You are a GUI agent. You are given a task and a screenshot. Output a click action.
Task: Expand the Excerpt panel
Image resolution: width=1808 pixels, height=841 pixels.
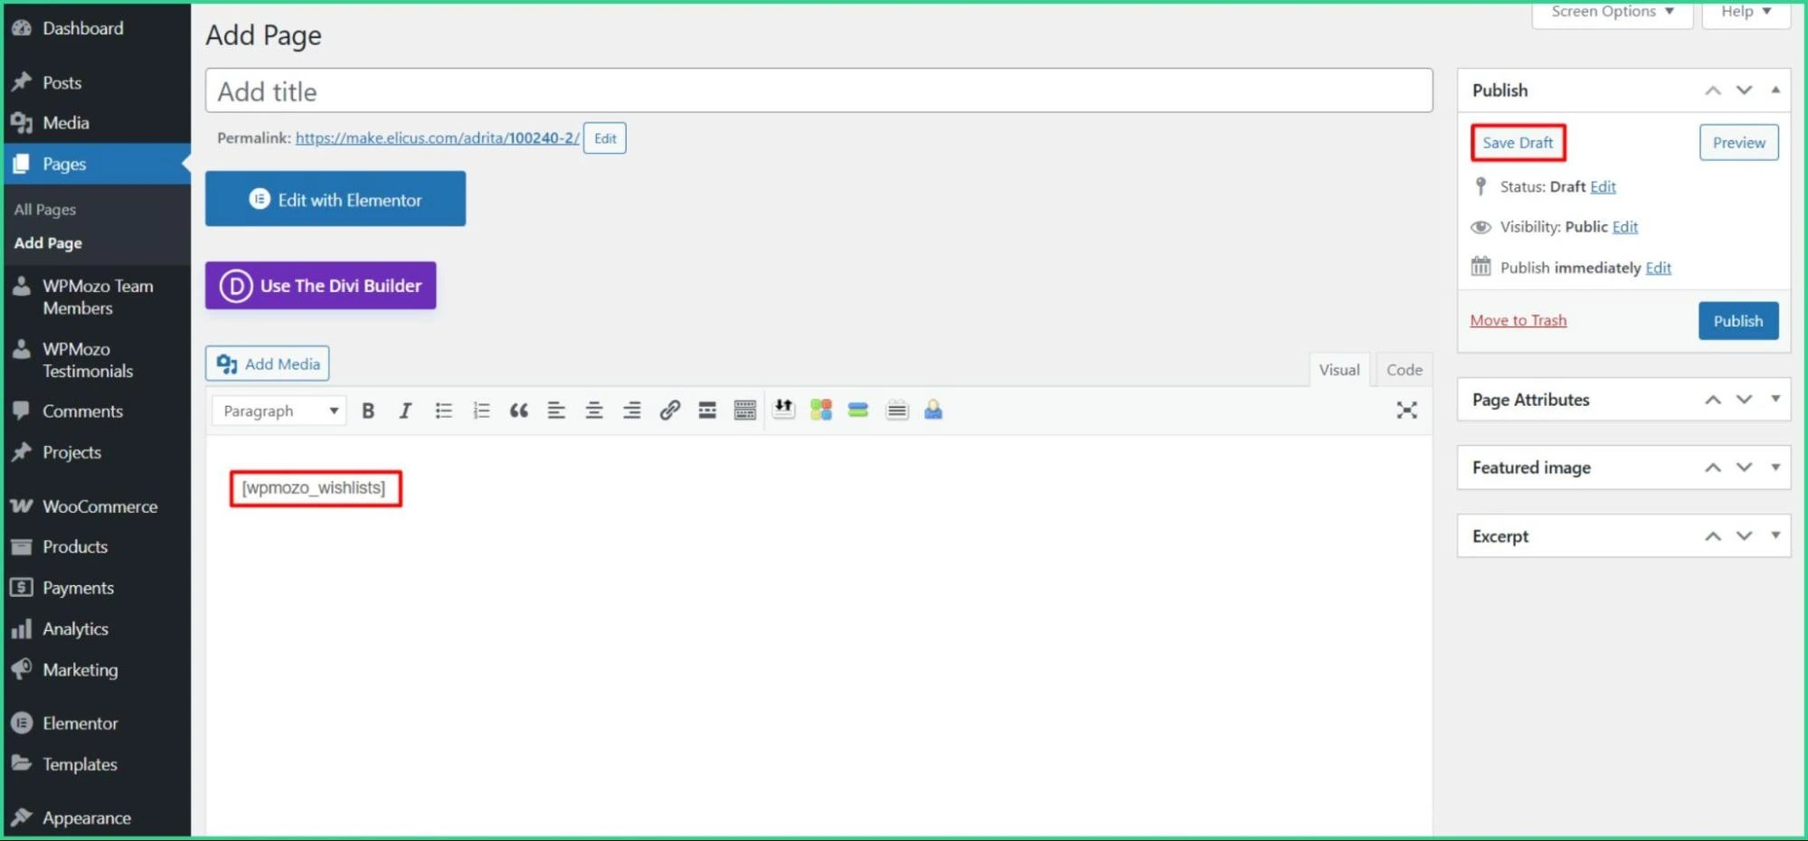point(1775,535)
